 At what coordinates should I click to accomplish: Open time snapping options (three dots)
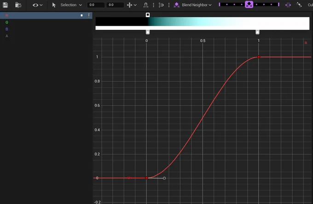pos(153,5)
